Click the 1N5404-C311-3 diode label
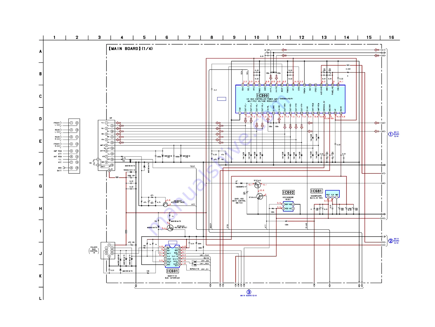Image resolution: width=435 pixels, height=327 pixels. tap(129, 170)
